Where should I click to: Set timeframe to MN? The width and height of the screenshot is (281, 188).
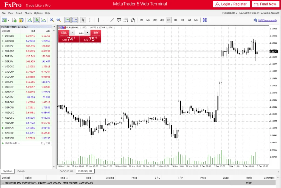(196, 20)
